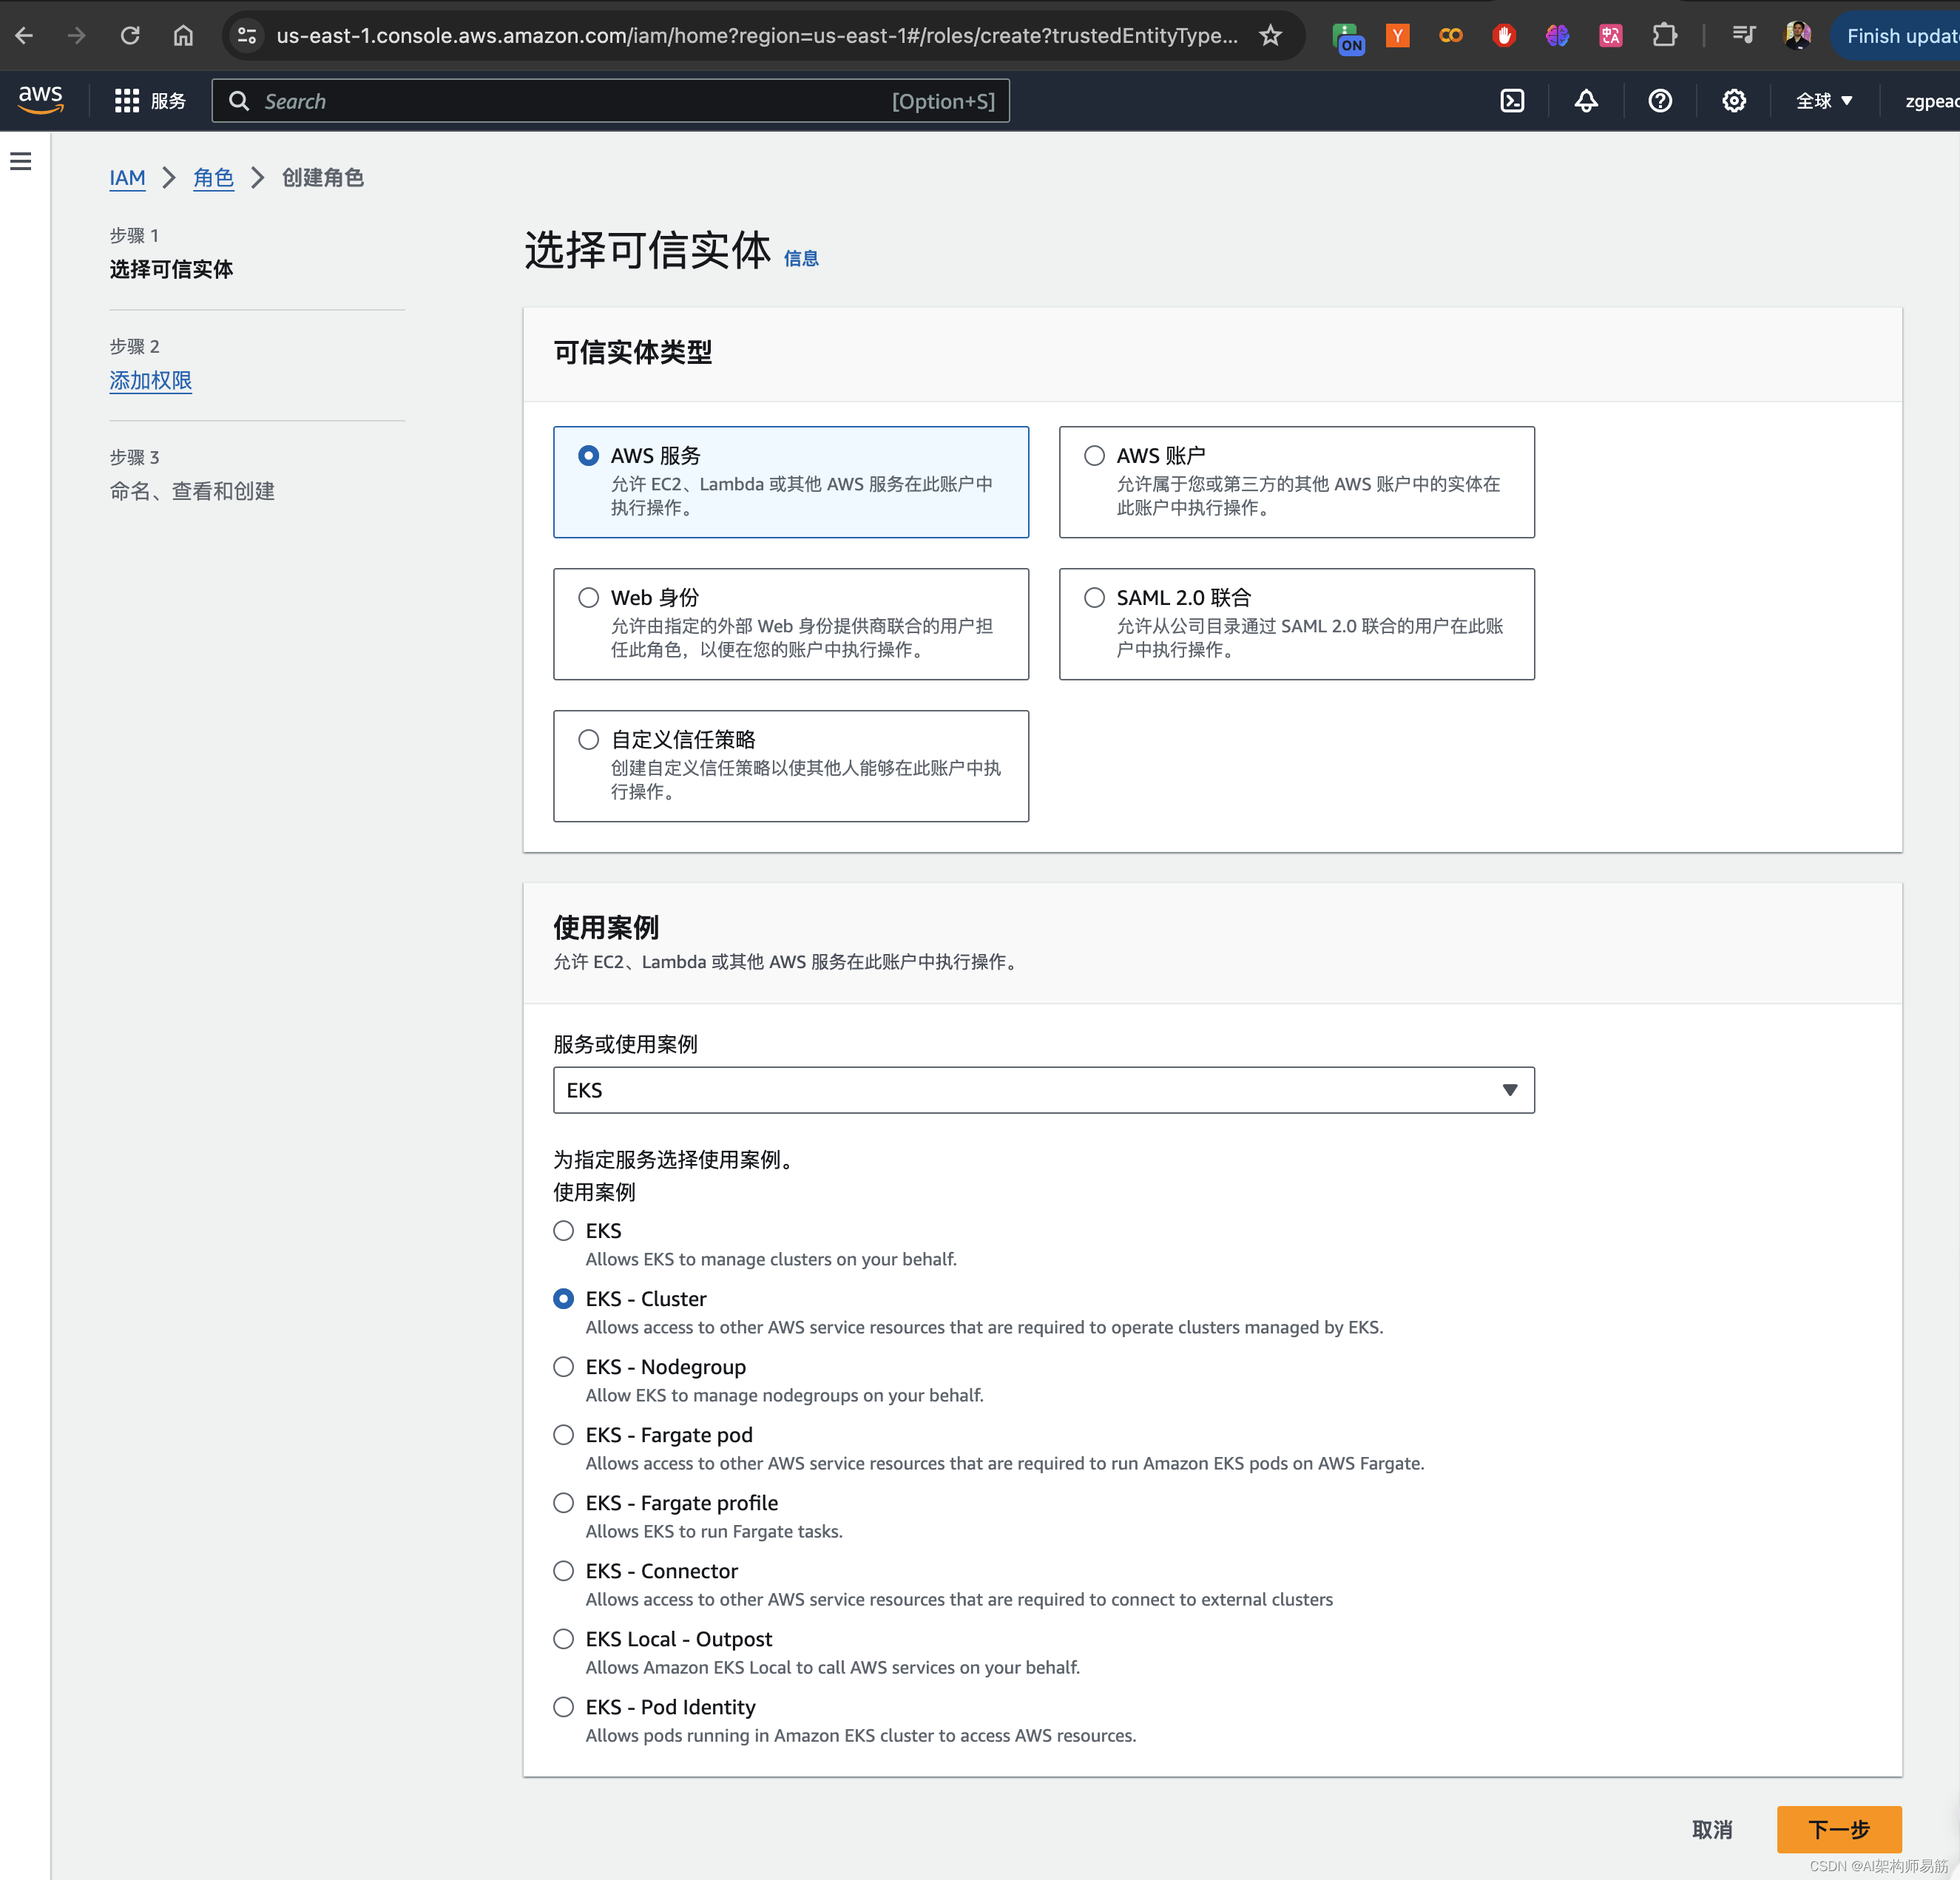
Task: Open the notifications bell
Action: click(1586, 101)
